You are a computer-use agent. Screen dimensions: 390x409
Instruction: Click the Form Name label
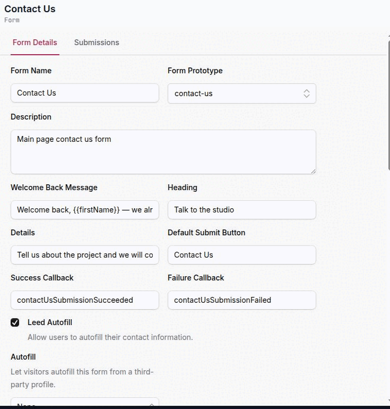point(31,71)
